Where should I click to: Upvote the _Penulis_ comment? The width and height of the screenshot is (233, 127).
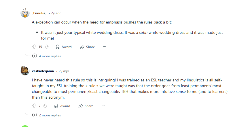pyautogui.click(x=34, y=47)
